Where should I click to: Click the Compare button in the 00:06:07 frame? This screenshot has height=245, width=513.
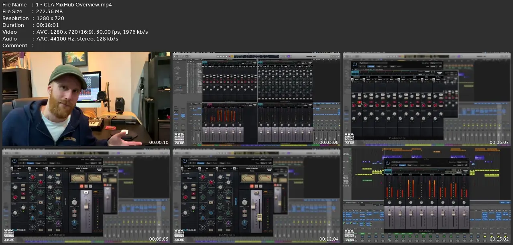371,67
